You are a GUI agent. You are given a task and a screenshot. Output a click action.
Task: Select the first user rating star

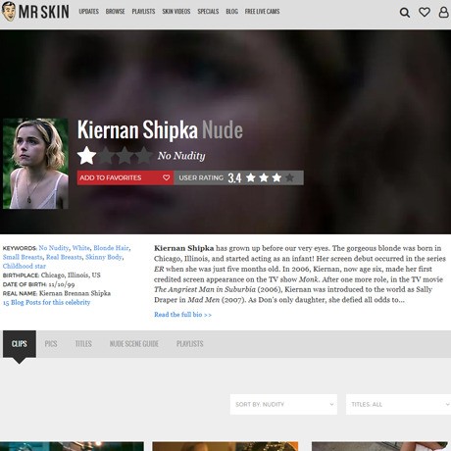pos(251,177)
